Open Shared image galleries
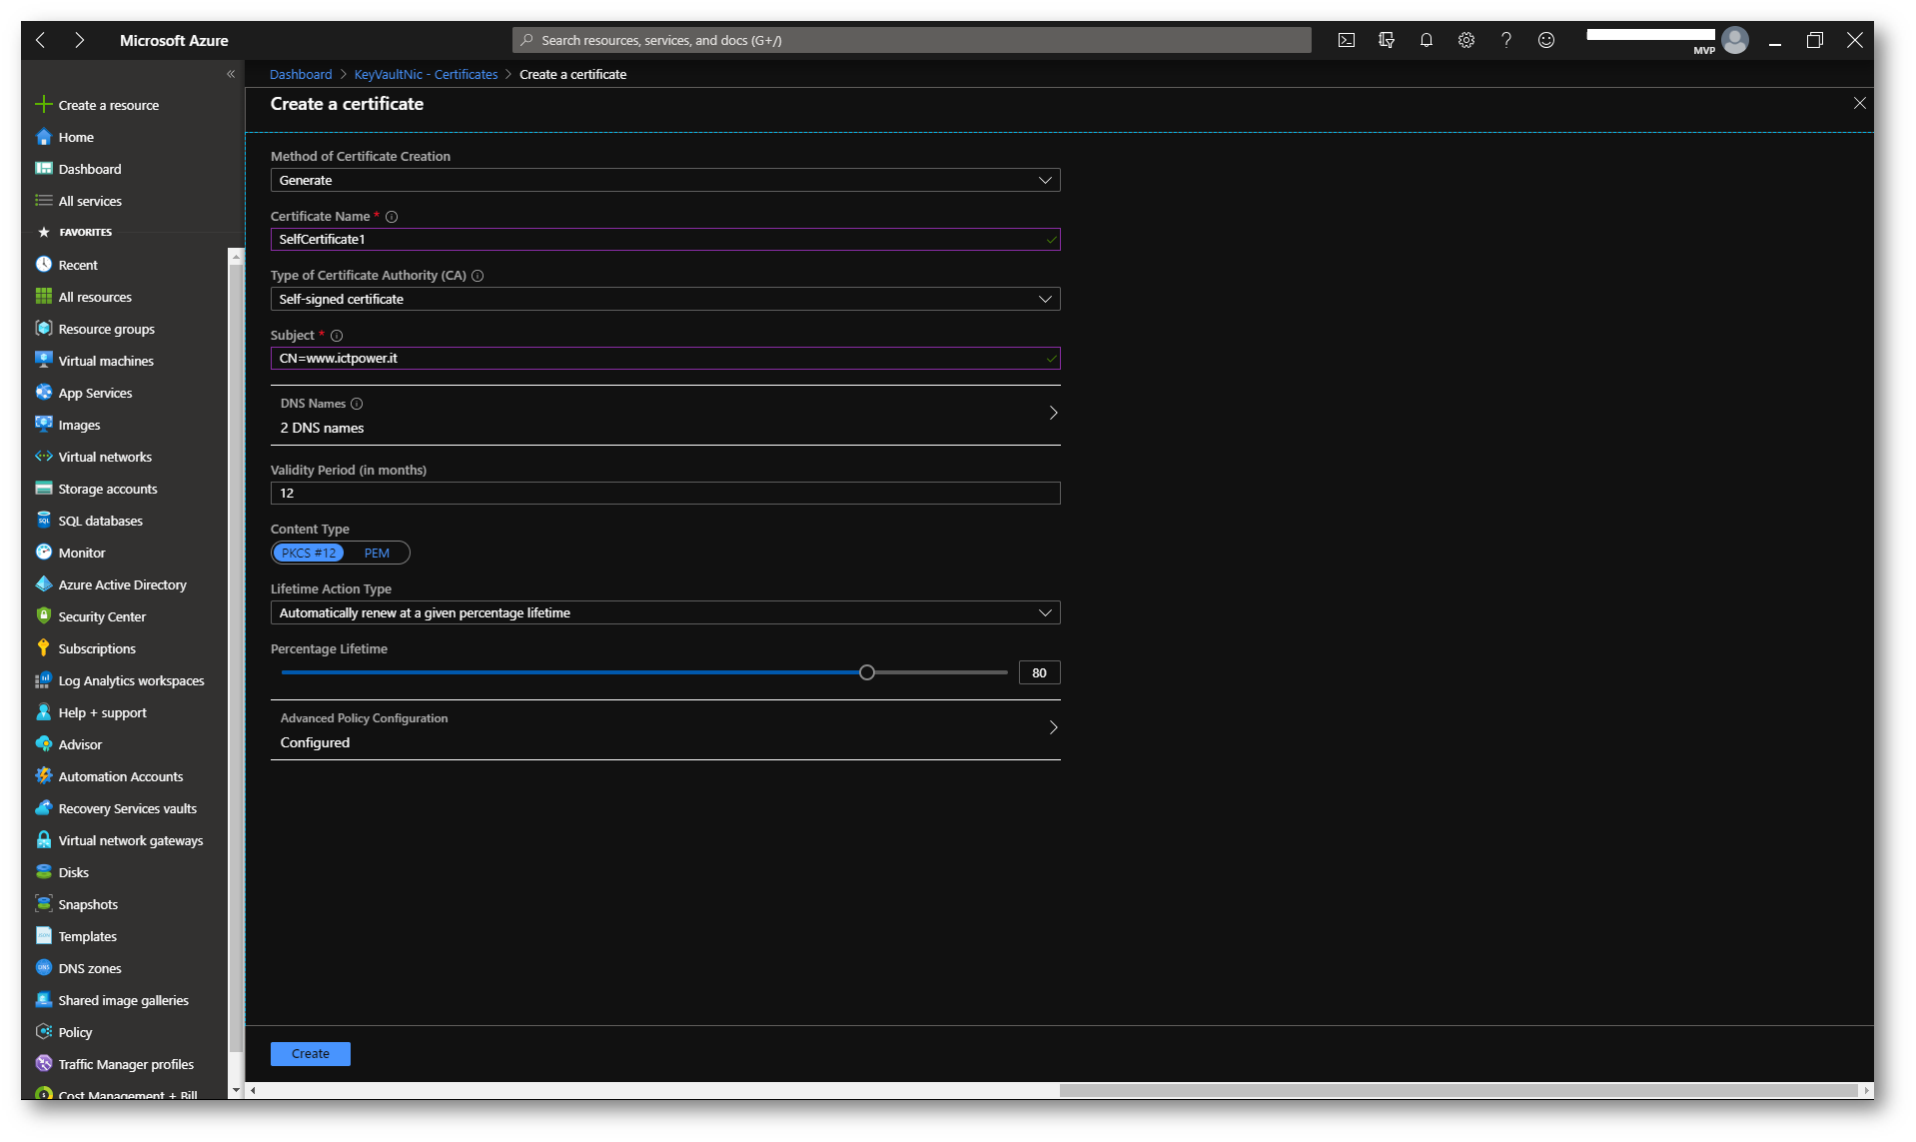Viewport: 1916px width, 1142px height. 123,1000
